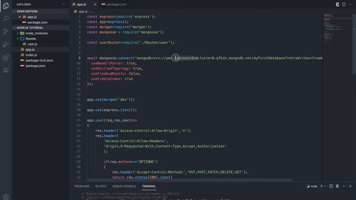Collapse the Routes folder
The width and height of the screenshot is (356, 200).
pos(31,38)
